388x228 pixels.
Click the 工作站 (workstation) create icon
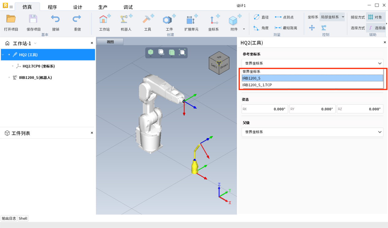(104, 20)
